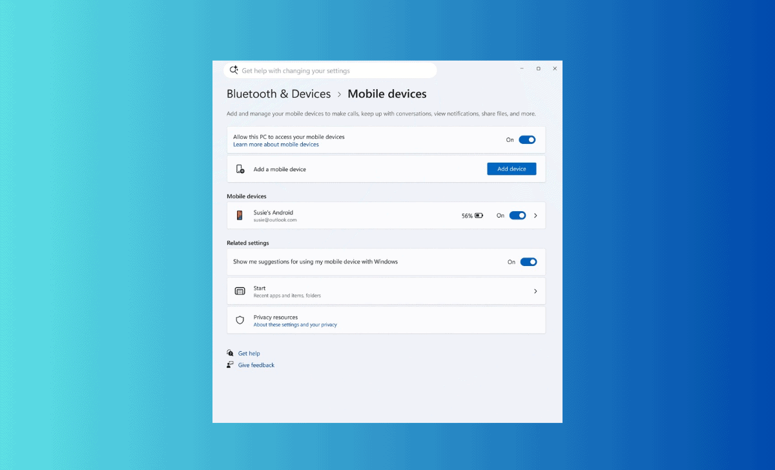Click the Mobile devices breadcrumb title
The image size is (775, 470).
tap(387, 94)
